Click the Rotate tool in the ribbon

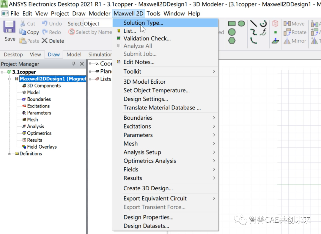tap(295, 32)
